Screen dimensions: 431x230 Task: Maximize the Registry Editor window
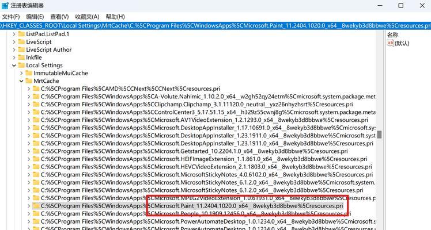pyautogui.click(x=401, y=6)
